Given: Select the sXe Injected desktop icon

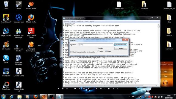Looking at the screenshot, I should coord(6,46).
